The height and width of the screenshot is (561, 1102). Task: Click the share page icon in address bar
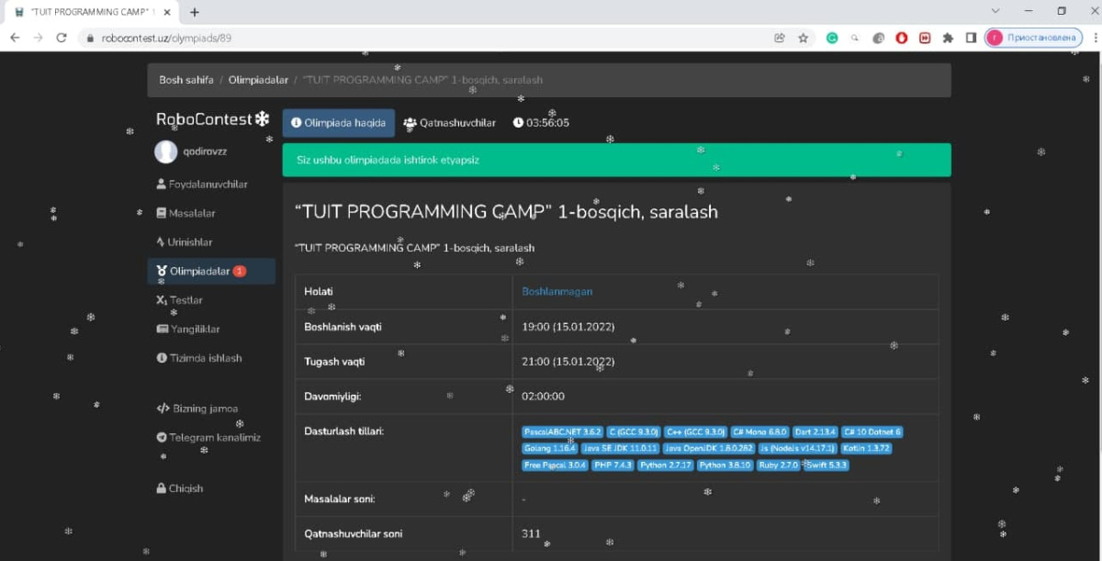pyautogui.click(x=780, y=38)
